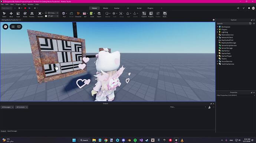Open the in-game chat bubble icon
The height and width of the screenshot is (143, 256).
click(x=19, y=27)
